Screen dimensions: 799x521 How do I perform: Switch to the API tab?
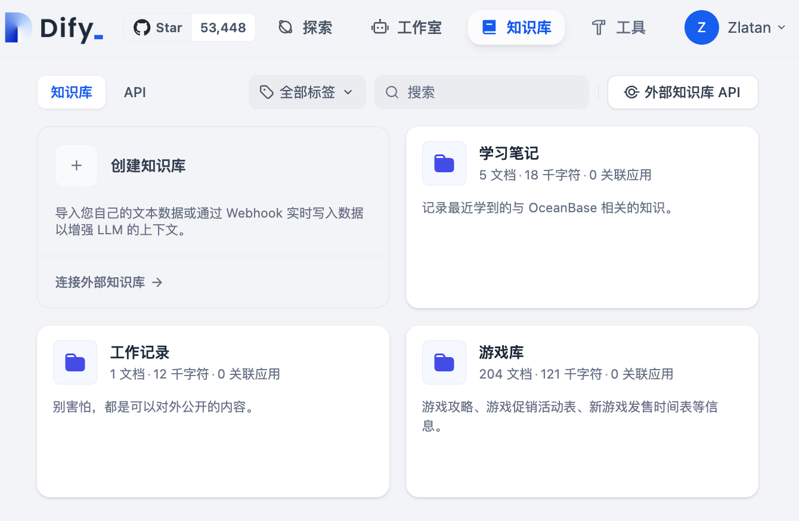coord(135,92)
